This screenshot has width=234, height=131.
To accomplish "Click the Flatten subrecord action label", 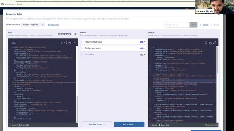I will 93,48.
